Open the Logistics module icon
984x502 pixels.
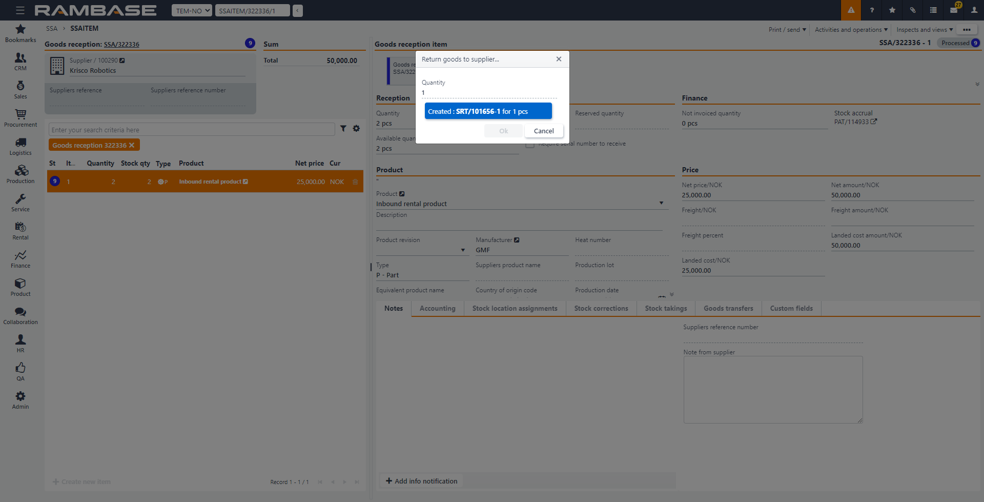[x=20, y=146]
